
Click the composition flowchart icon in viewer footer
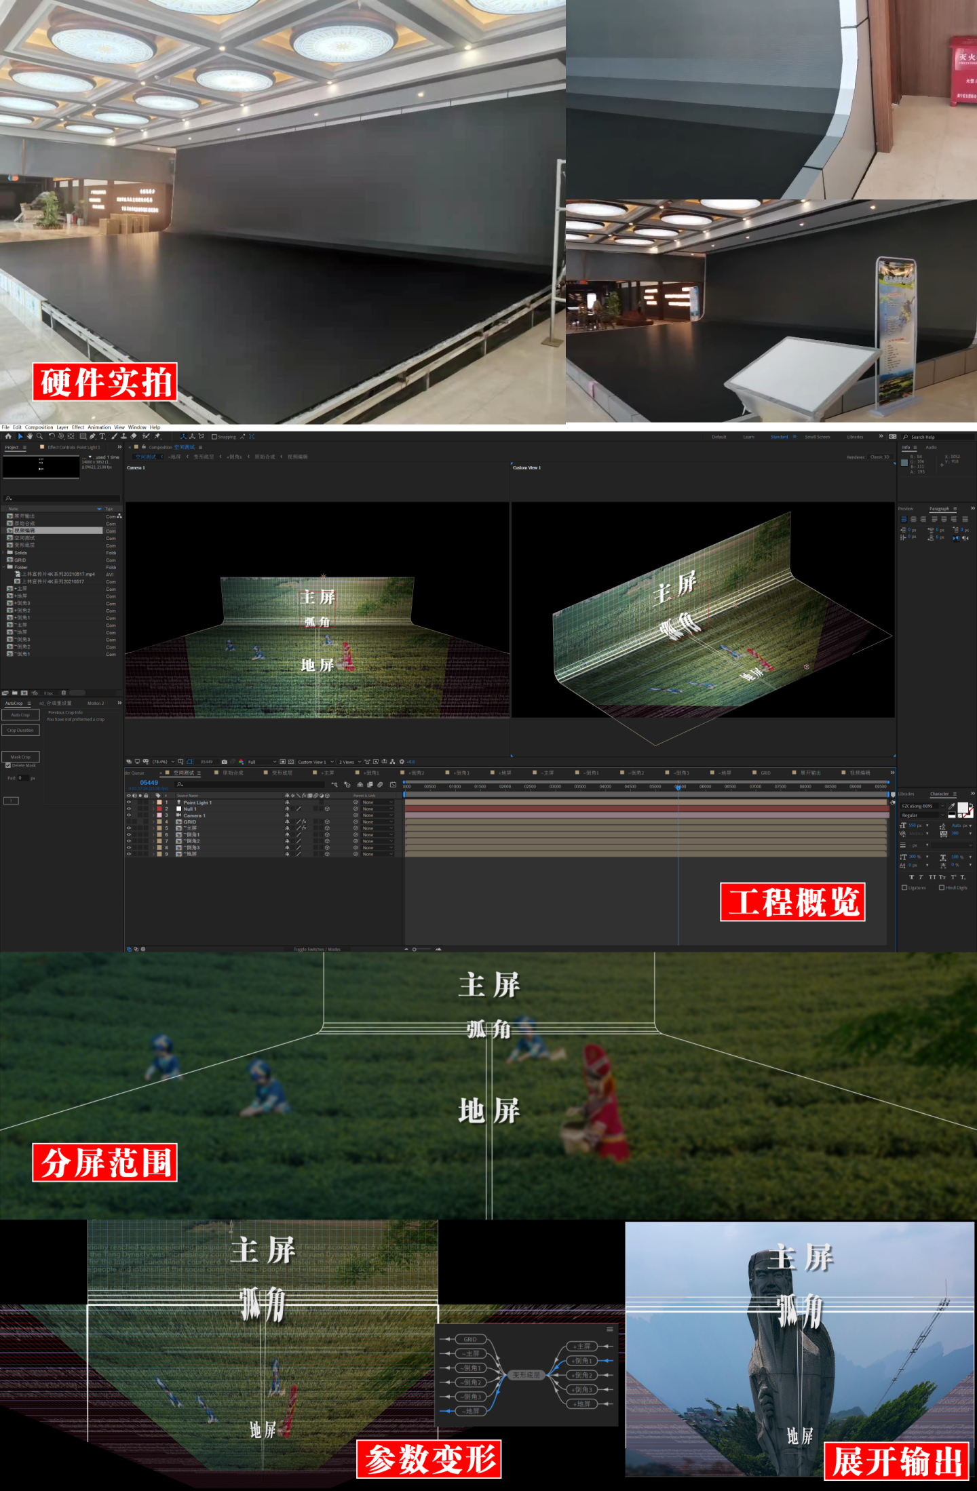click(x=392, y=762)
